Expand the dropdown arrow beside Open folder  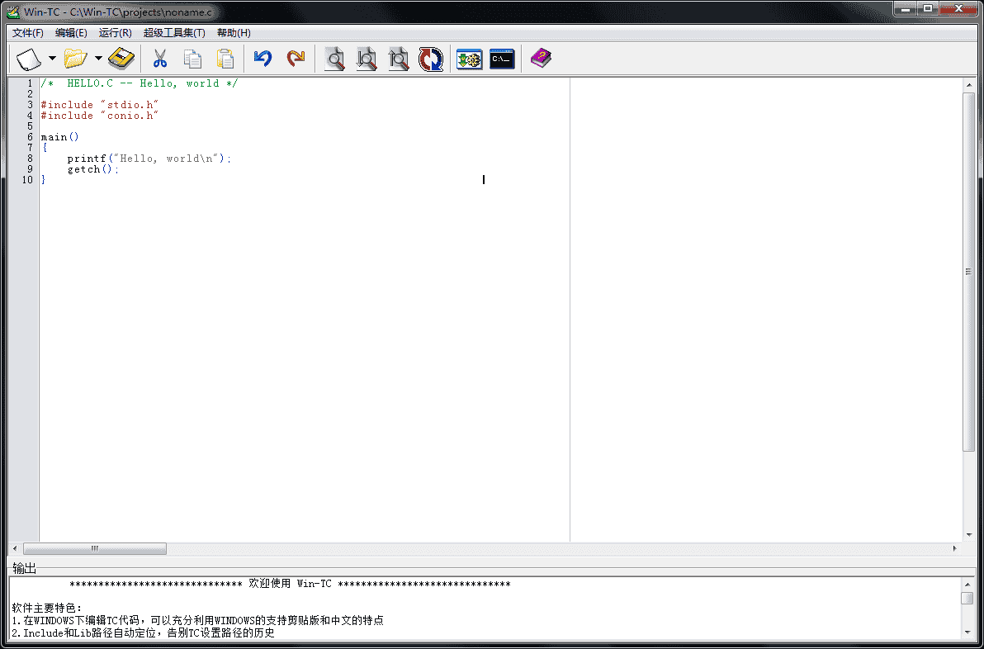(98, 59)
